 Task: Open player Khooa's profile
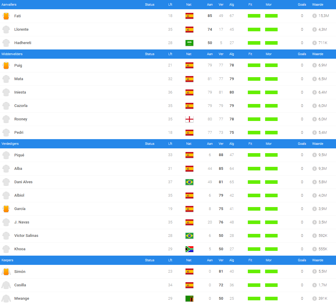(x=20, y=249)
